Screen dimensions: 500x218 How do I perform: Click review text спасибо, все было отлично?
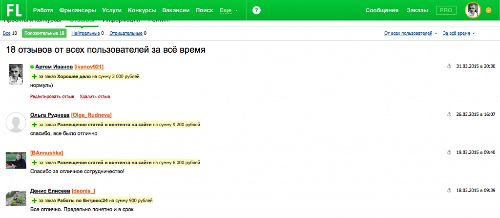tap(63, 133)
